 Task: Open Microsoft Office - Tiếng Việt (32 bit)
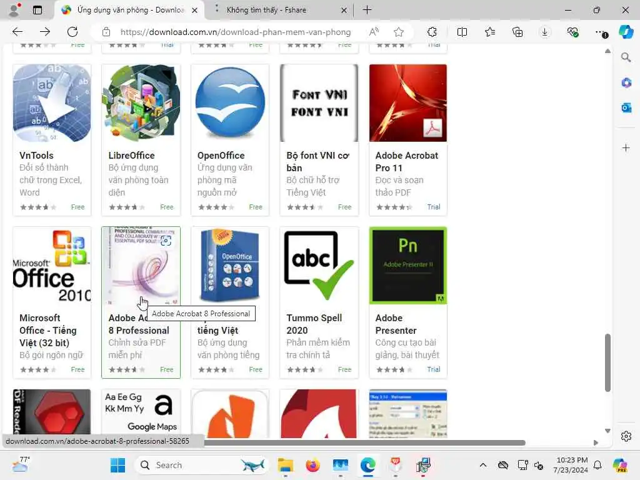pyautogui.click(x=47, y=330)
